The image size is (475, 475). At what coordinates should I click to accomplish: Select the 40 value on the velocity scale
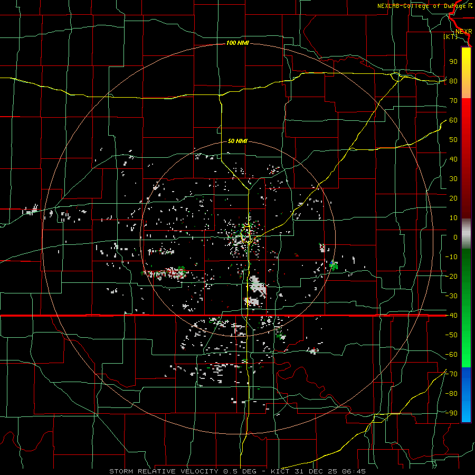[453, 159]
